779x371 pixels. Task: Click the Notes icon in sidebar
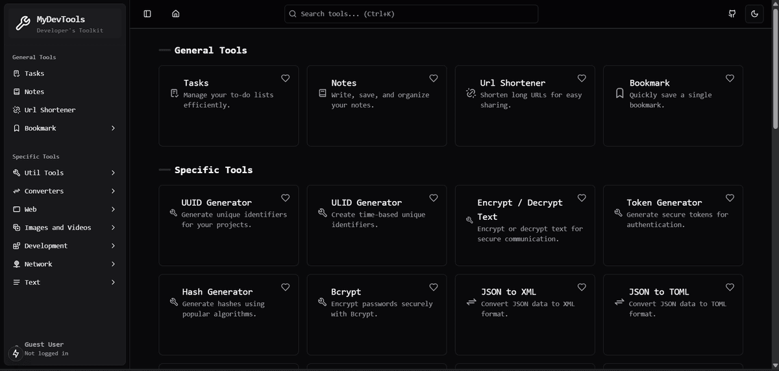[17, 92]
